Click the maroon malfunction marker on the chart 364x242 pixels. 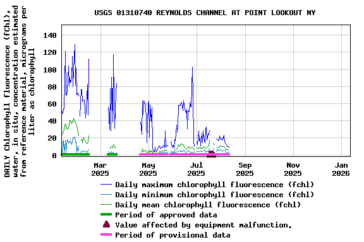[x=211, y=154]
